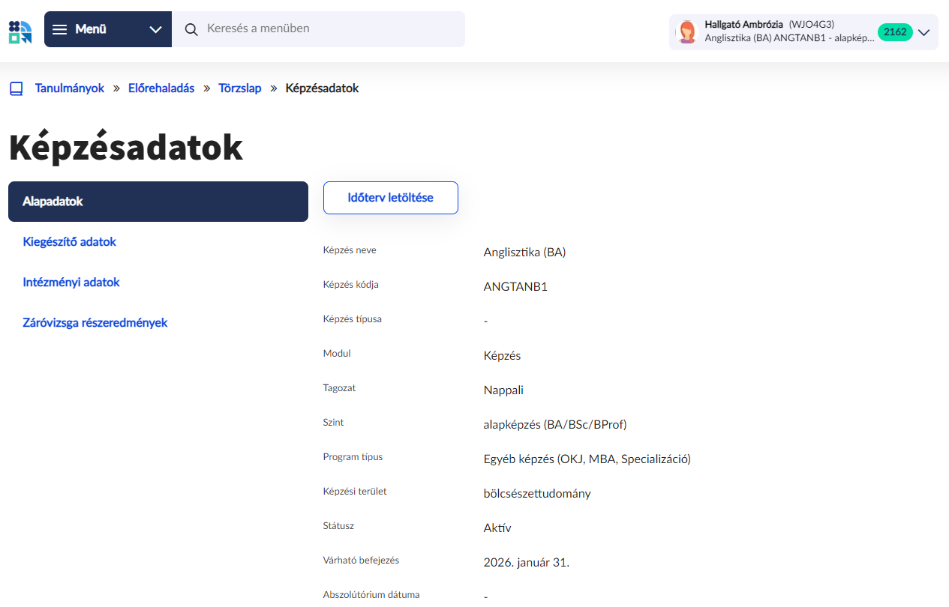The height and width of the screenshot is (607, 949).
Task: Click the Hallgató Ambrózia avatar icon
Action: 686,32
